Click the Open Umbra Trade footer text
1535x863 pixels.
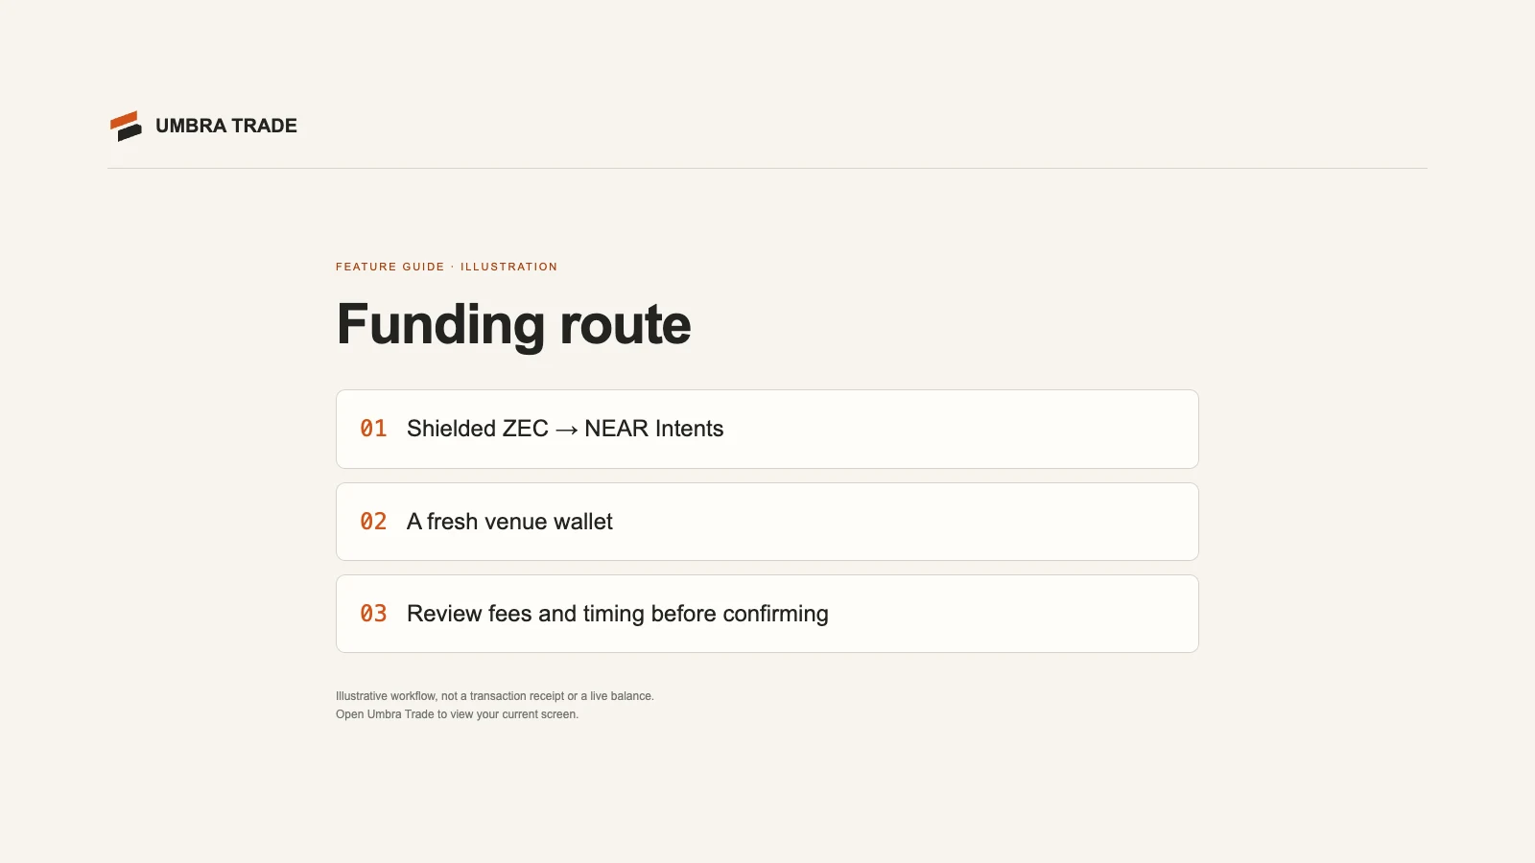tap(457, 714)
